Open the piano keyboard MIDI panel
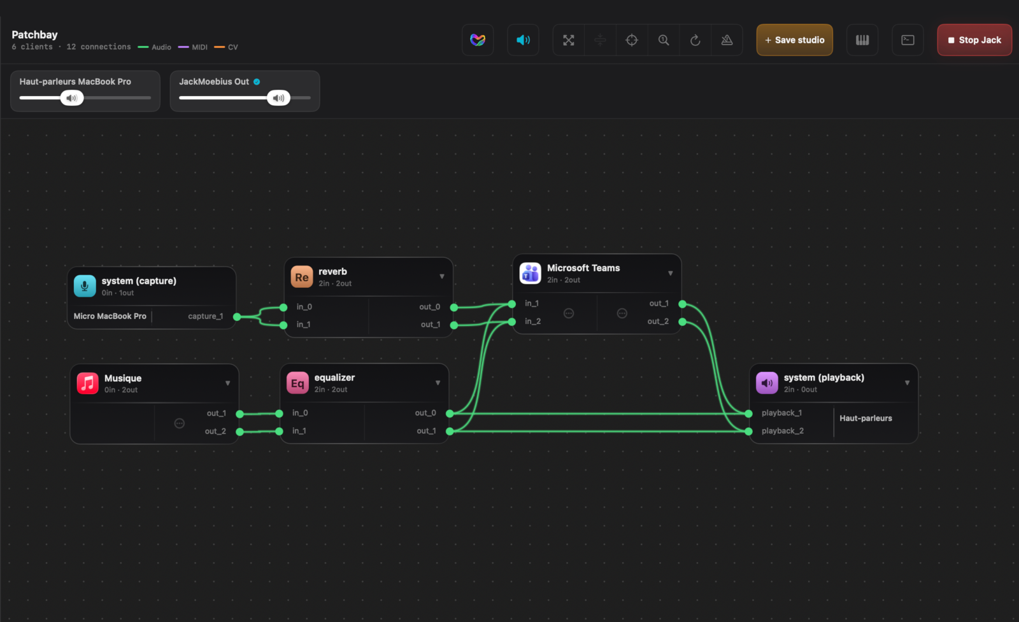Screen dimensions: 1019x622 coord(862,40)
